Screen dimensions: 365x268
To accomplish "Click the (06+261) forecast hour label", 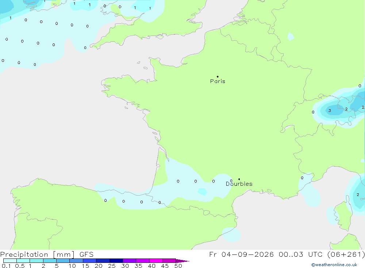I will 346,254.
